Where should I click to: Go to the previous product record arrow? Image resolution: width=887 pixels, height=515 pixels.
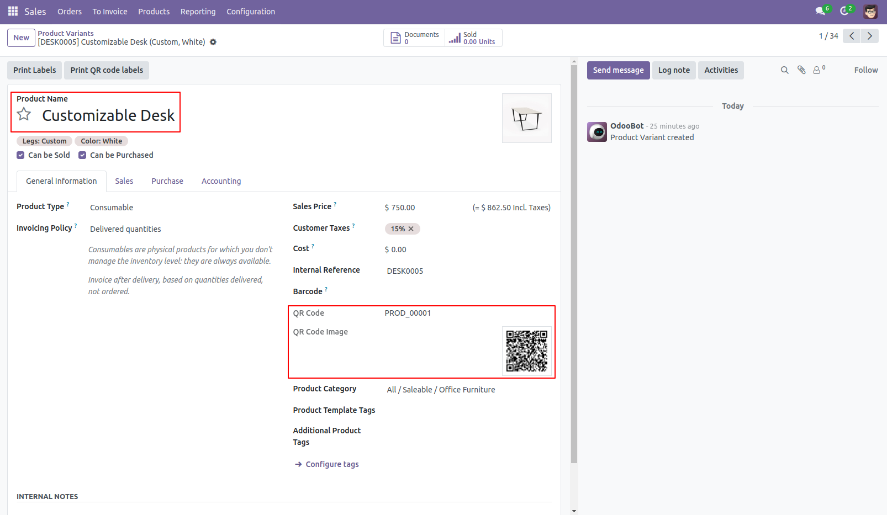pyautogui.click(x=852, y=36)
